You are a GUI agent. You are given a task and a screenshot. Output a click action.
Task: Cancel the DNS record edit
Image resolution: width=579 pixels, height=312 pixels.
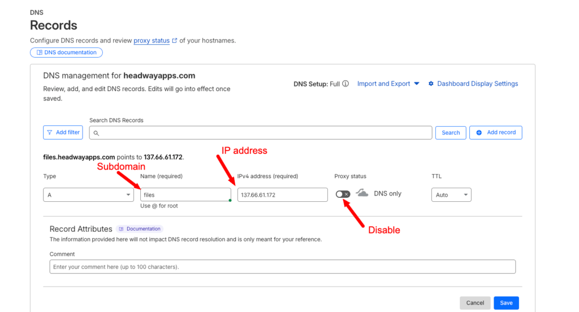475,303
